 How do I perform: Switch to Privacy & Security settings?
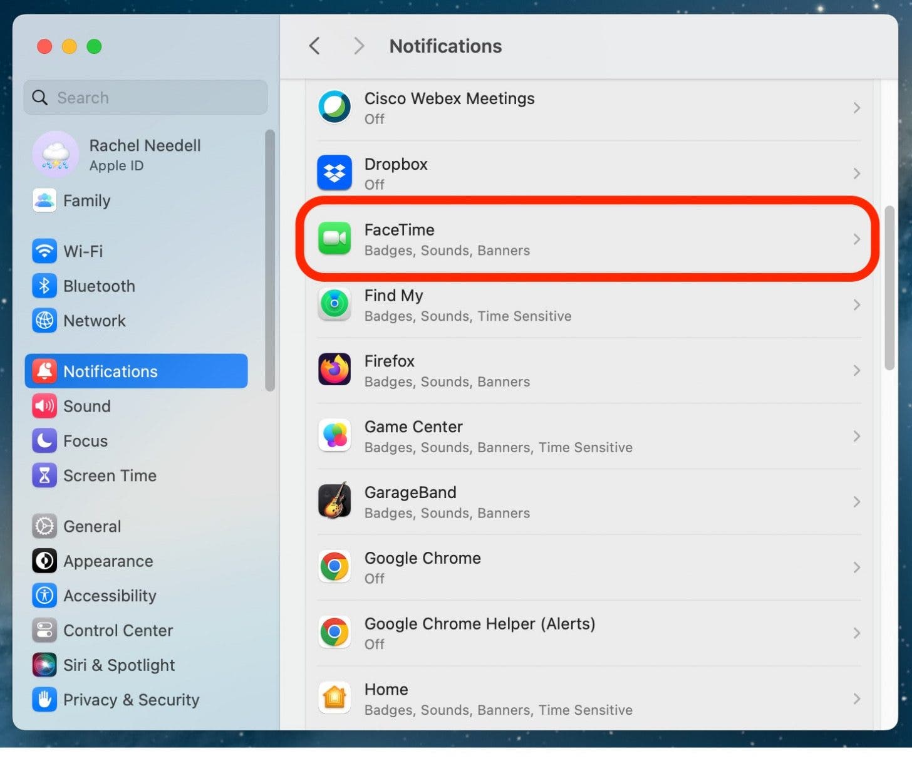coord(131,700)
